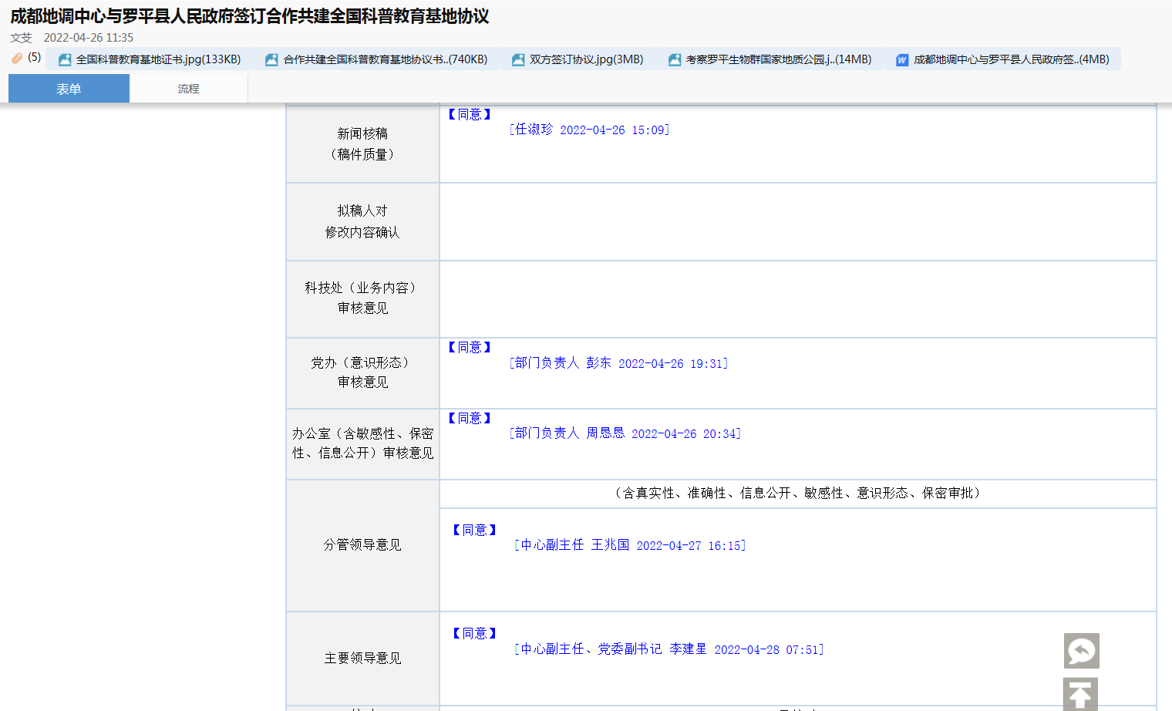This screenshot has width=1172, height=711.
Task: Click image icon beside 全国科普教育基地证书.jpg
Action: pos(65,60)
